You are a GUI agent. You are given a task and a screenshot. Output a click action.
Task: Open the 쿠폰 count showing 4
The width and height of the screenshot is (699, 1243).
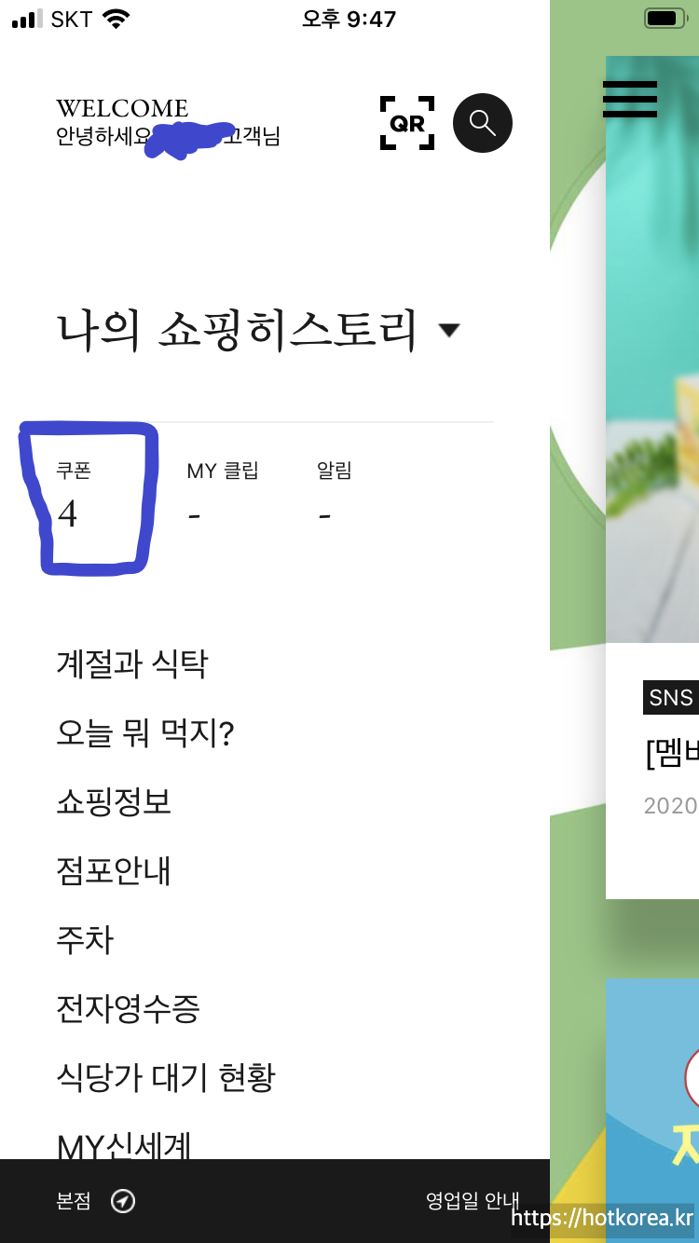[74, 496]
